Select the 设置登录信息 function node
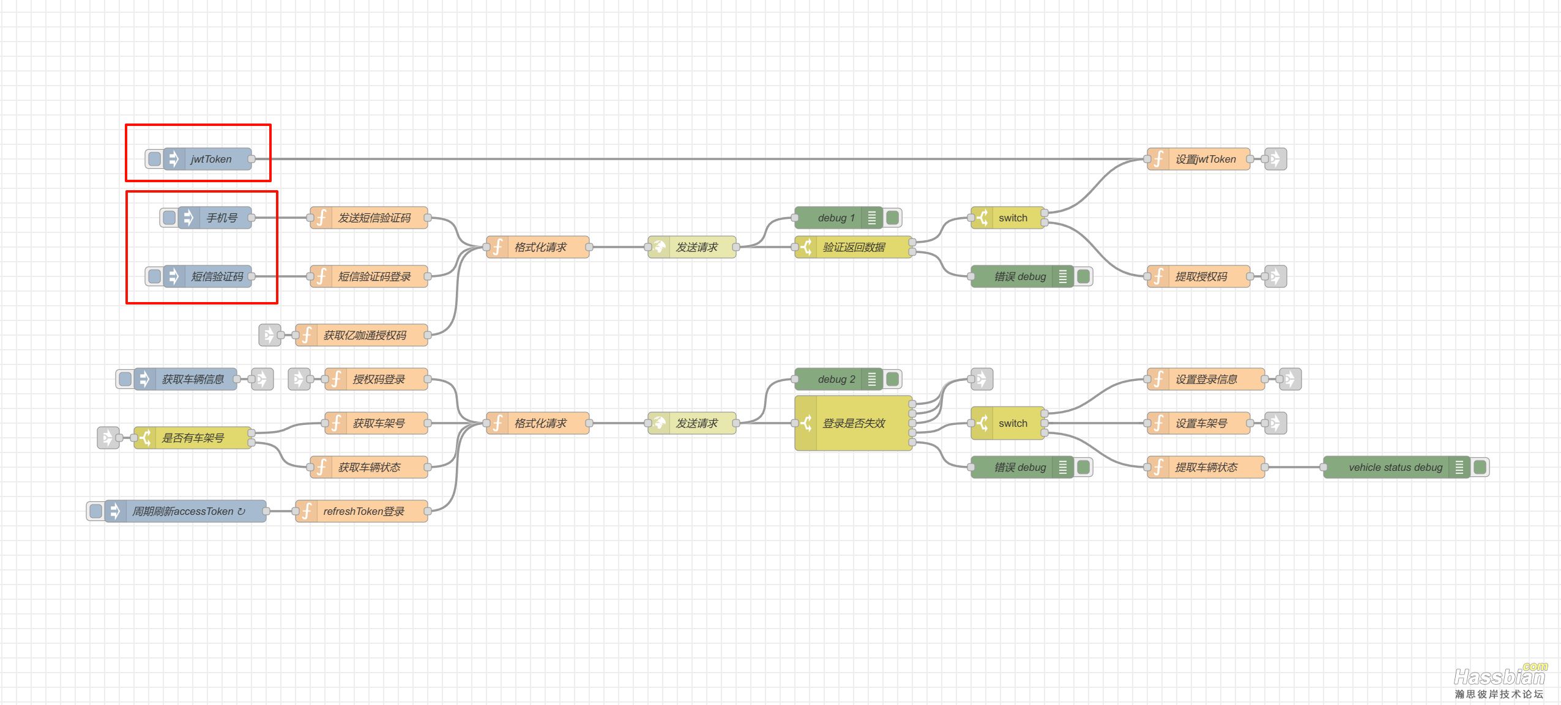 [x=1206, y=379]
